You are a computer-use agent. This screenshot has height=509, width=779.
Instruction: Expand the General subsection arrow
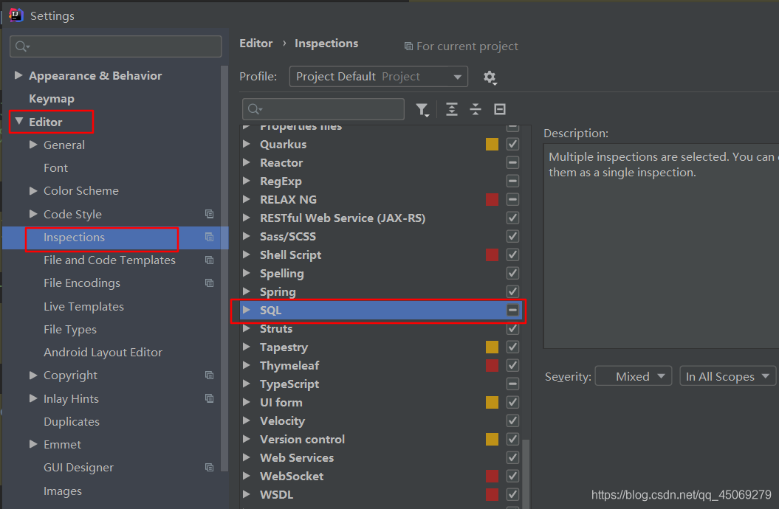[33, 145]
